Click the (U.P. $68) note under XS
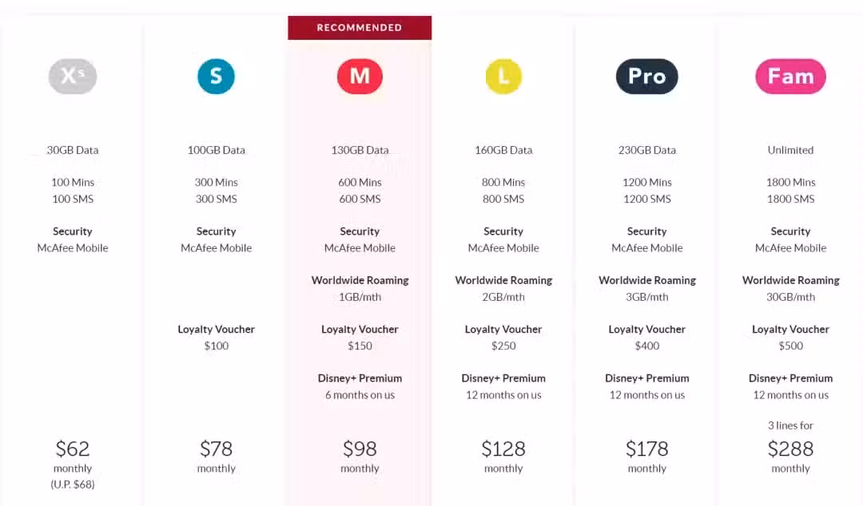 73,484
